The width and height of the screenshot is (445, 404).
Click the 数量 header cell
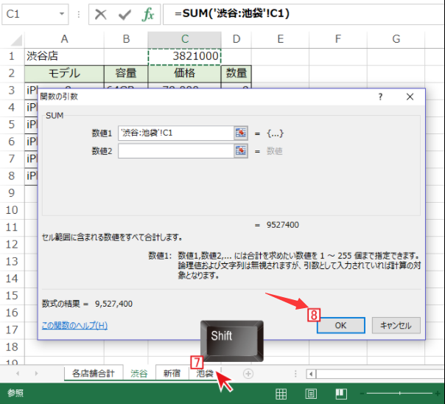point(236,73)
